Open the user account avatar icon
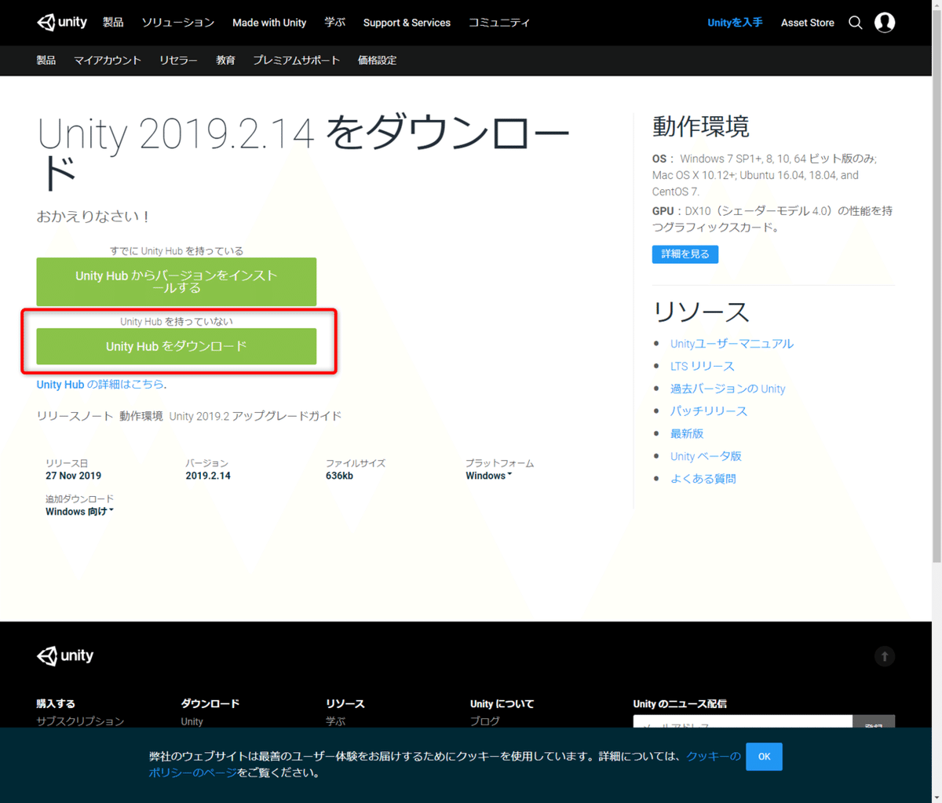 pyautogui.click(x=885, y=23)
